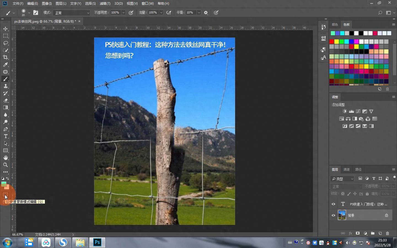This screenshot has width=397, height=248.
Task: Open the Windows Start menu
Action: [x=7, y=242]
